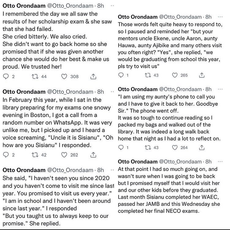Like the tweet with 308 likes

[x=64, y=77]
